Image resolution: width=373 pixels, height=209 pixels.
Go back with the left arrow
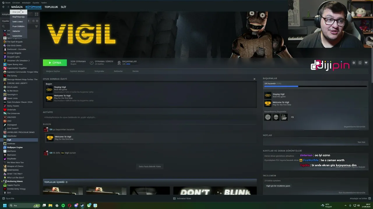tap(3, 7)
